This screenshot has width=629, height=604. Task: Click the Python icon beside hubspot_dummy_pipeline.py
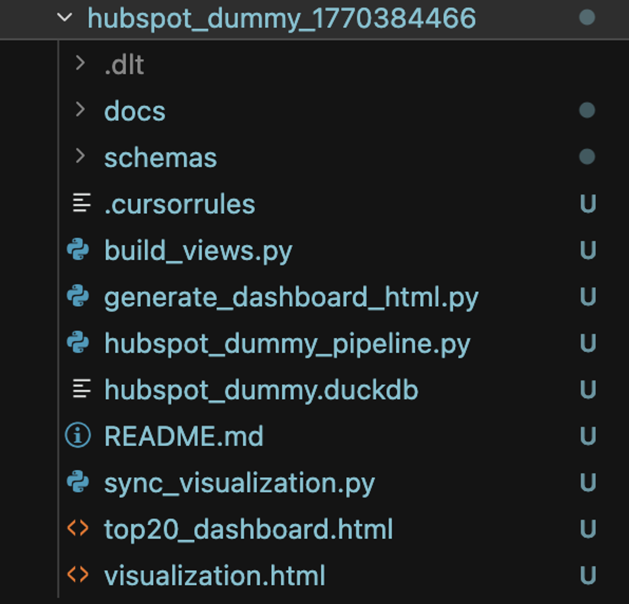78,343
